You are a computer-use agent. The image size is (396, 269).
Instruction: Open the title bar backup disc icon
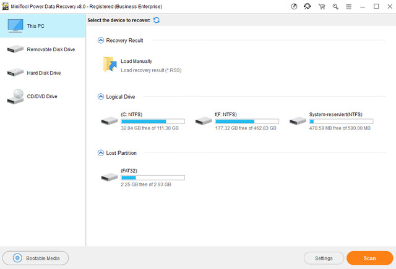point(294,7)
